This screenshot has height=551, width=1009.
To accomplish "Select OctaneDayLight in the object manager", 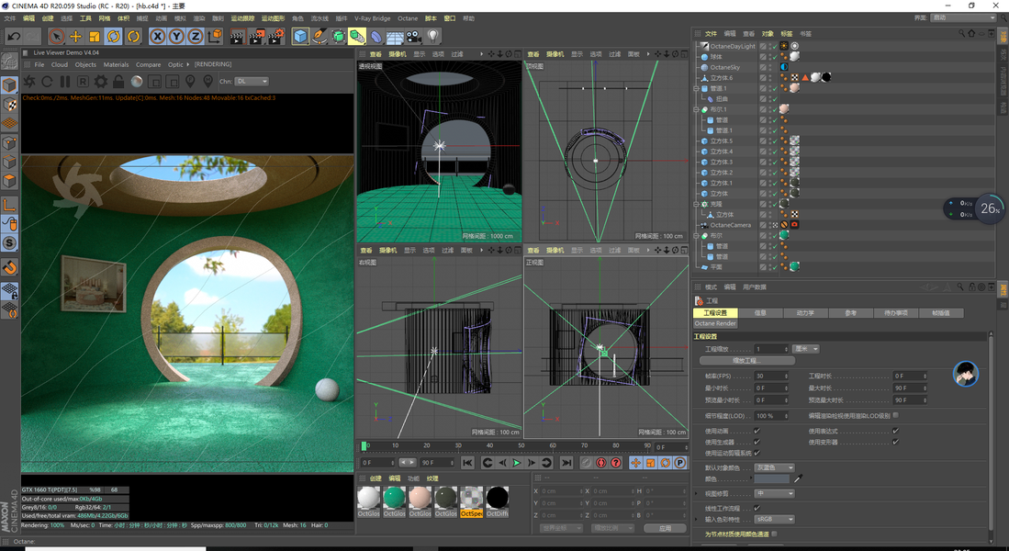I will 733,46.
